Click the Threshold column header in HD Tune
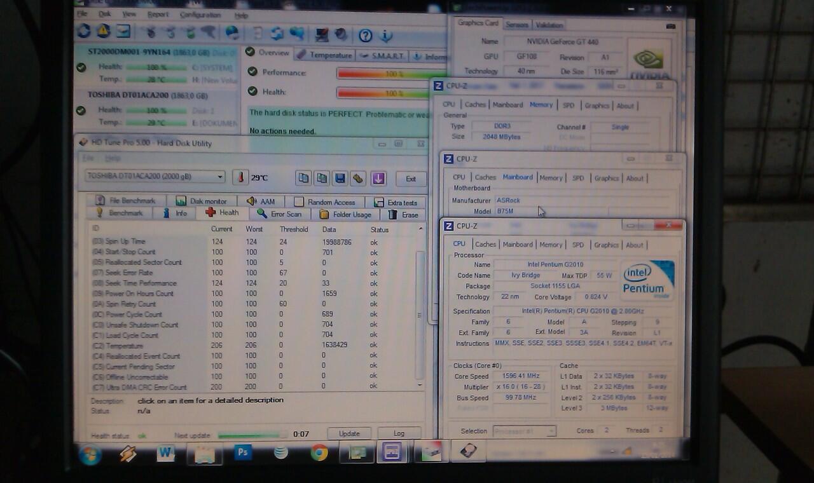The height and width of the screenshot is (483, 814). (x=294, y=229)
